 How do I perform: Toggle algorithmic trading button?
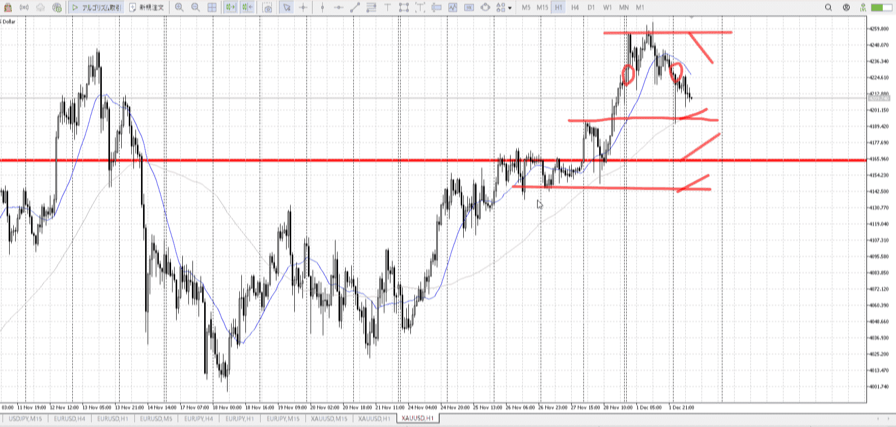click(96, 8)
